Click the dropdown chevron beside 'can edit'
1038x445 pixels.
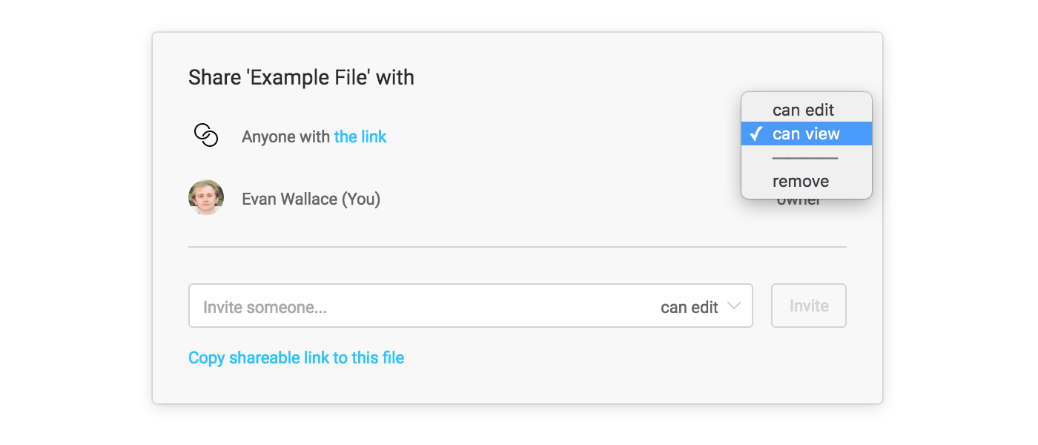[735, 306]
